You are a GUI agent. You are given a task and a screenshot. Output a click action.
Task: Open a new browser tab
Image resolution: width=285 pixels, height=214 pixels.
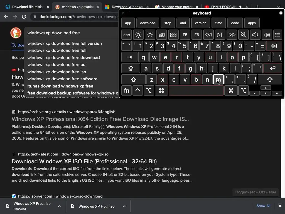click(x=257, y=7)
